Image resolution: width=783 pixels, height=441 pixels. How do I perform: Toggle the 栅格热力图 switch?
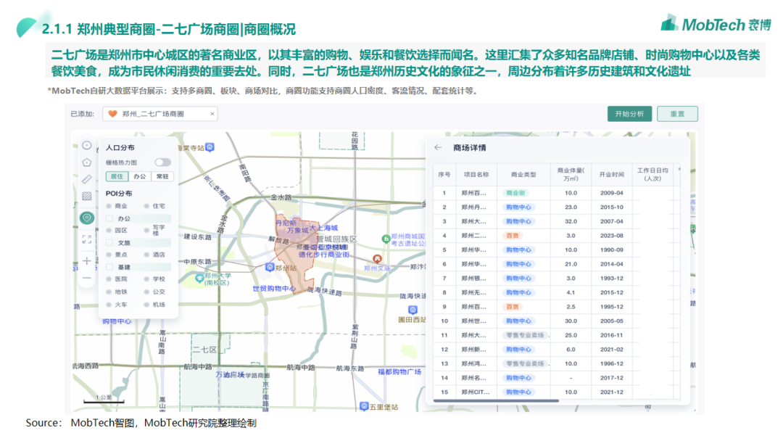[x=162, y=162]
